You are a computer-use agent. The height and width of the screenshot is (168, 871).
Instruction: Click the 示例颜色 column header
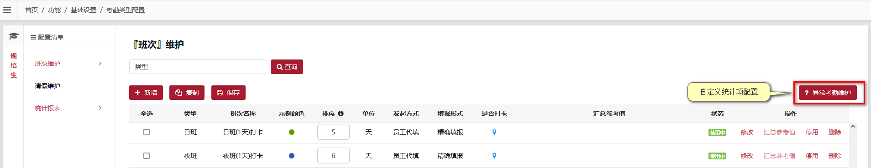click(291, 114)
